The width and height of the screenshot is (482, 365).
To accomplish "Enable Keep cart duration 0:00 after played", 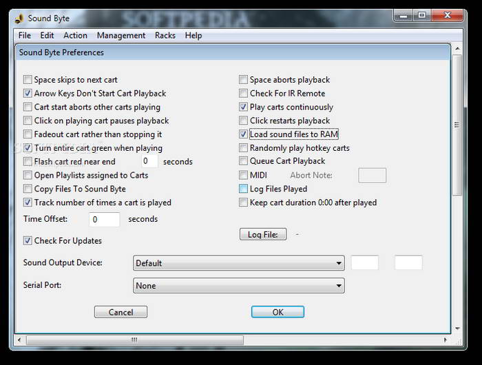I will click(x=243, y=202).
